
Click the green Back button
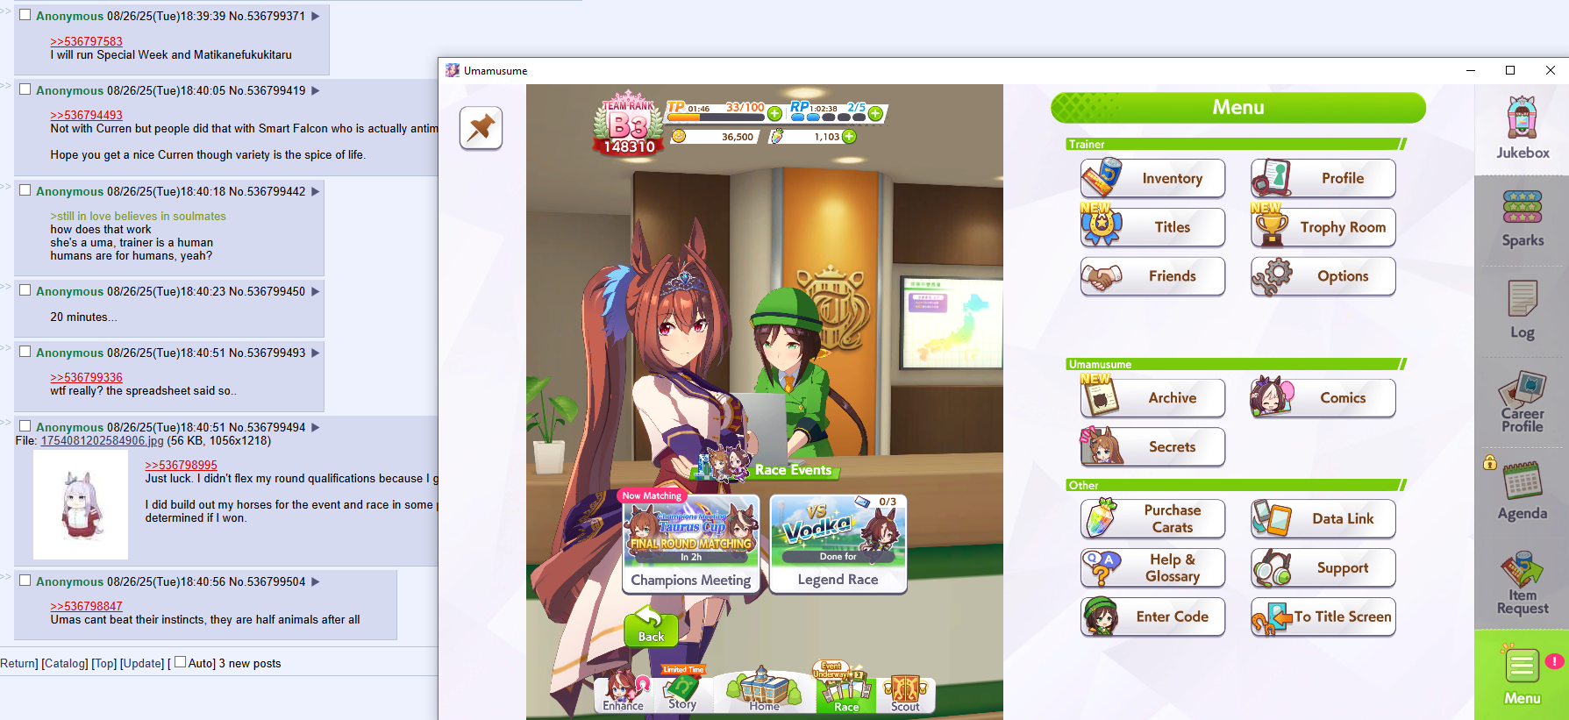pyautogui.click(x=651, y=627)
